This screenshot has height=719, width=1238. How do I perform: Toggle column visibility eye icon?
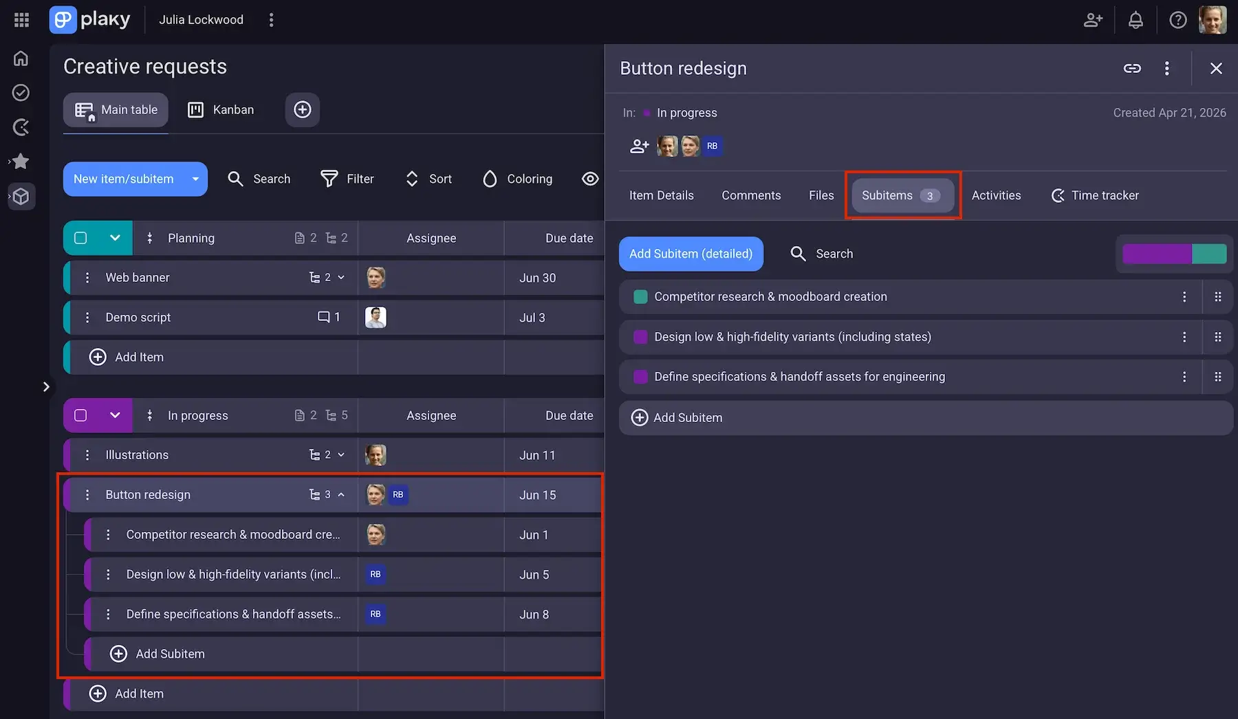(x=590, y=179)
